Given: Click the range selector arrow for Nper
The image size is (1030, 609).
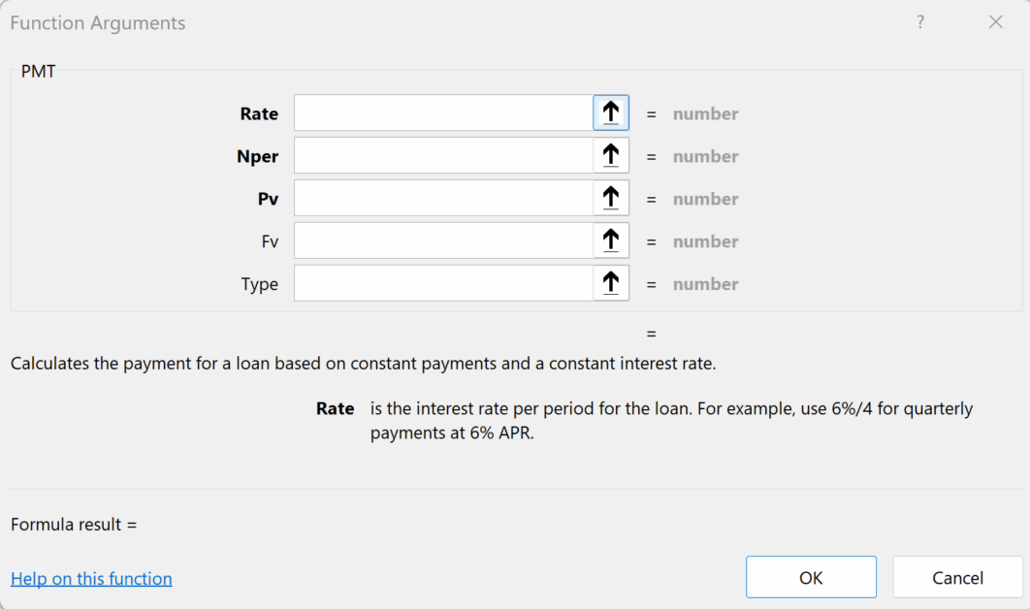Looking at the screenshot, I should point(611,156).
